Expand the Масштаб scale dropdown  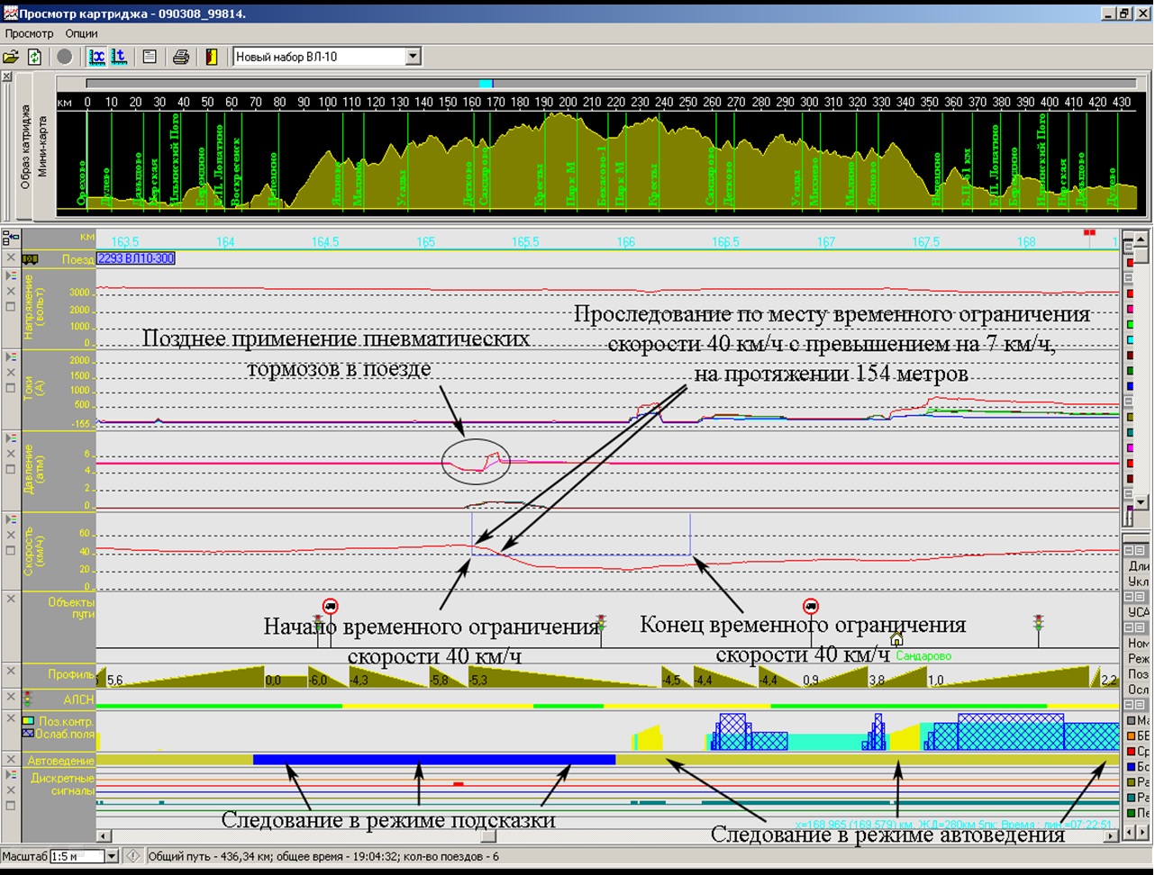(x=112, y=857)
